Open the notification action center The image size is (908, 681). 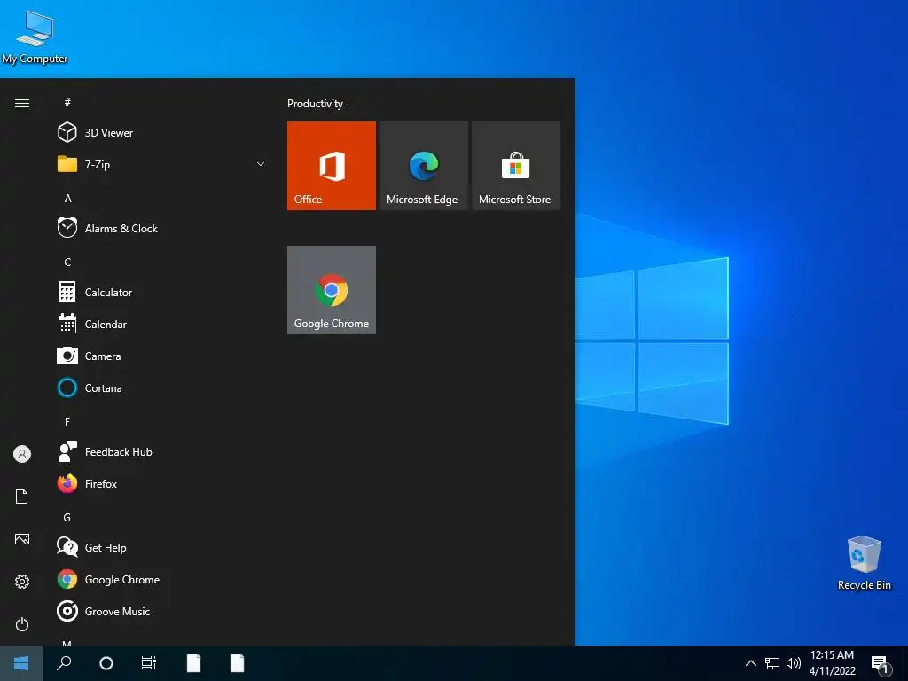click(880, 664)
